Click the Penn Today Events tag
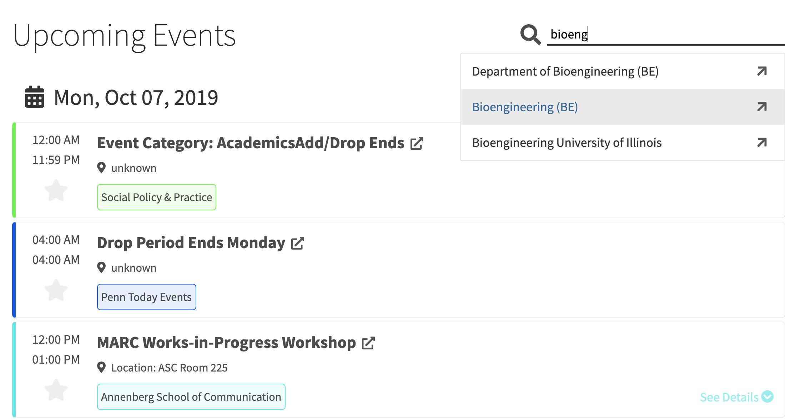The width and height of the screenshot is (796, 420). [x=146, y=297]
